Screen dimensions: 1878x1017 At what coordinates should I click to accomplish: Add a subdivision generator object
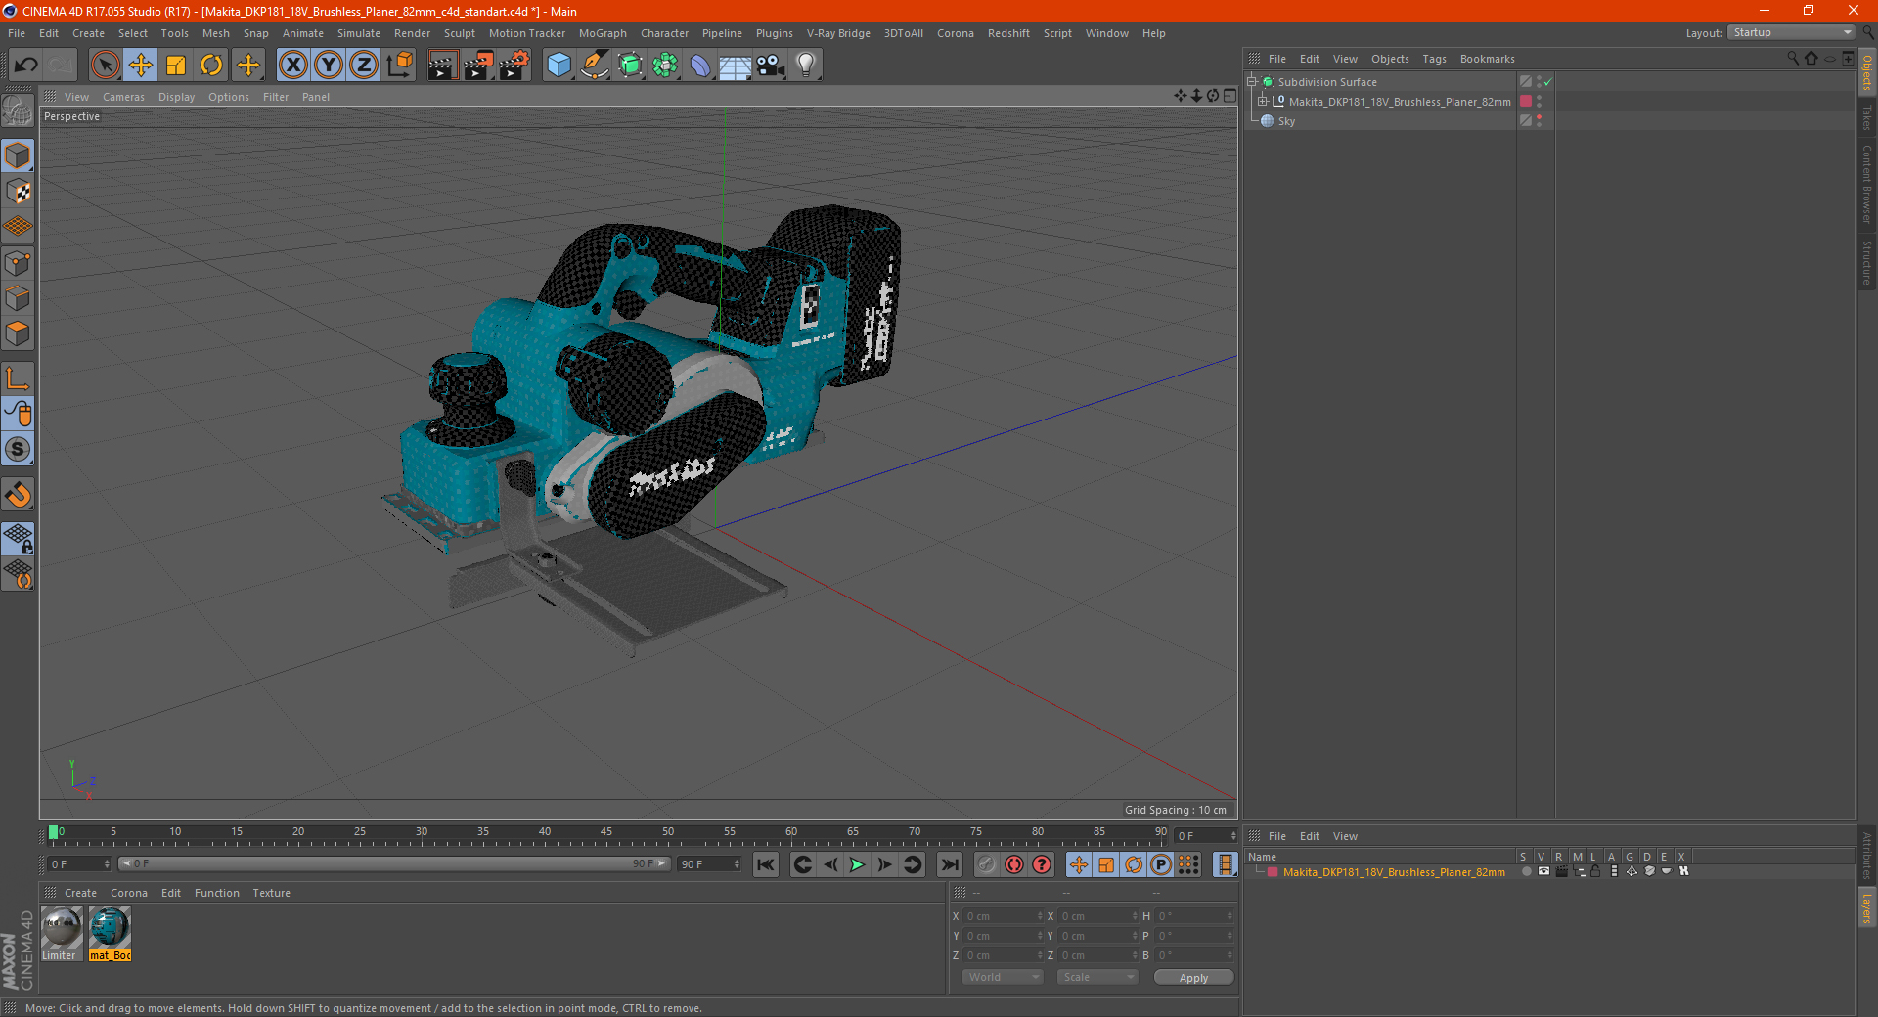(630, 66)
